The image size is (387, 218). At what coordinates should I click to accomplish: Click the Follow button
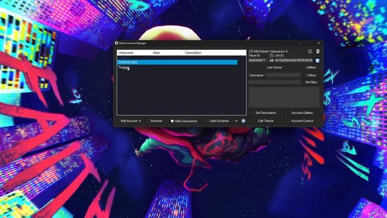click(311, 75)
